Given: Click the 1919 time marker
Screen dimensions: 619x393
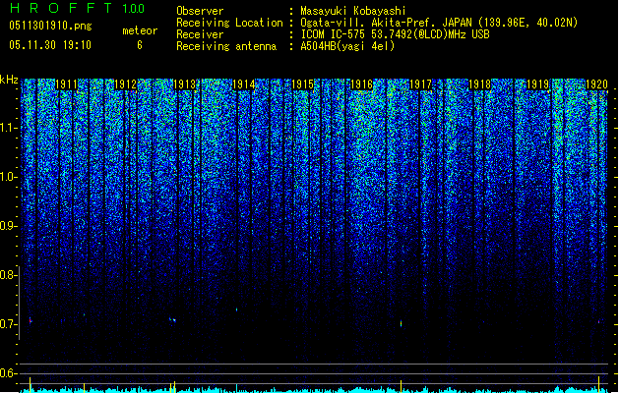Looking at the screenshot, I should coord(538,84).
